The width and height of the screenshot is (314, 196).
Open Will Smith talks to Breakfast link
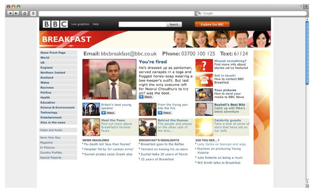[219, 163]
